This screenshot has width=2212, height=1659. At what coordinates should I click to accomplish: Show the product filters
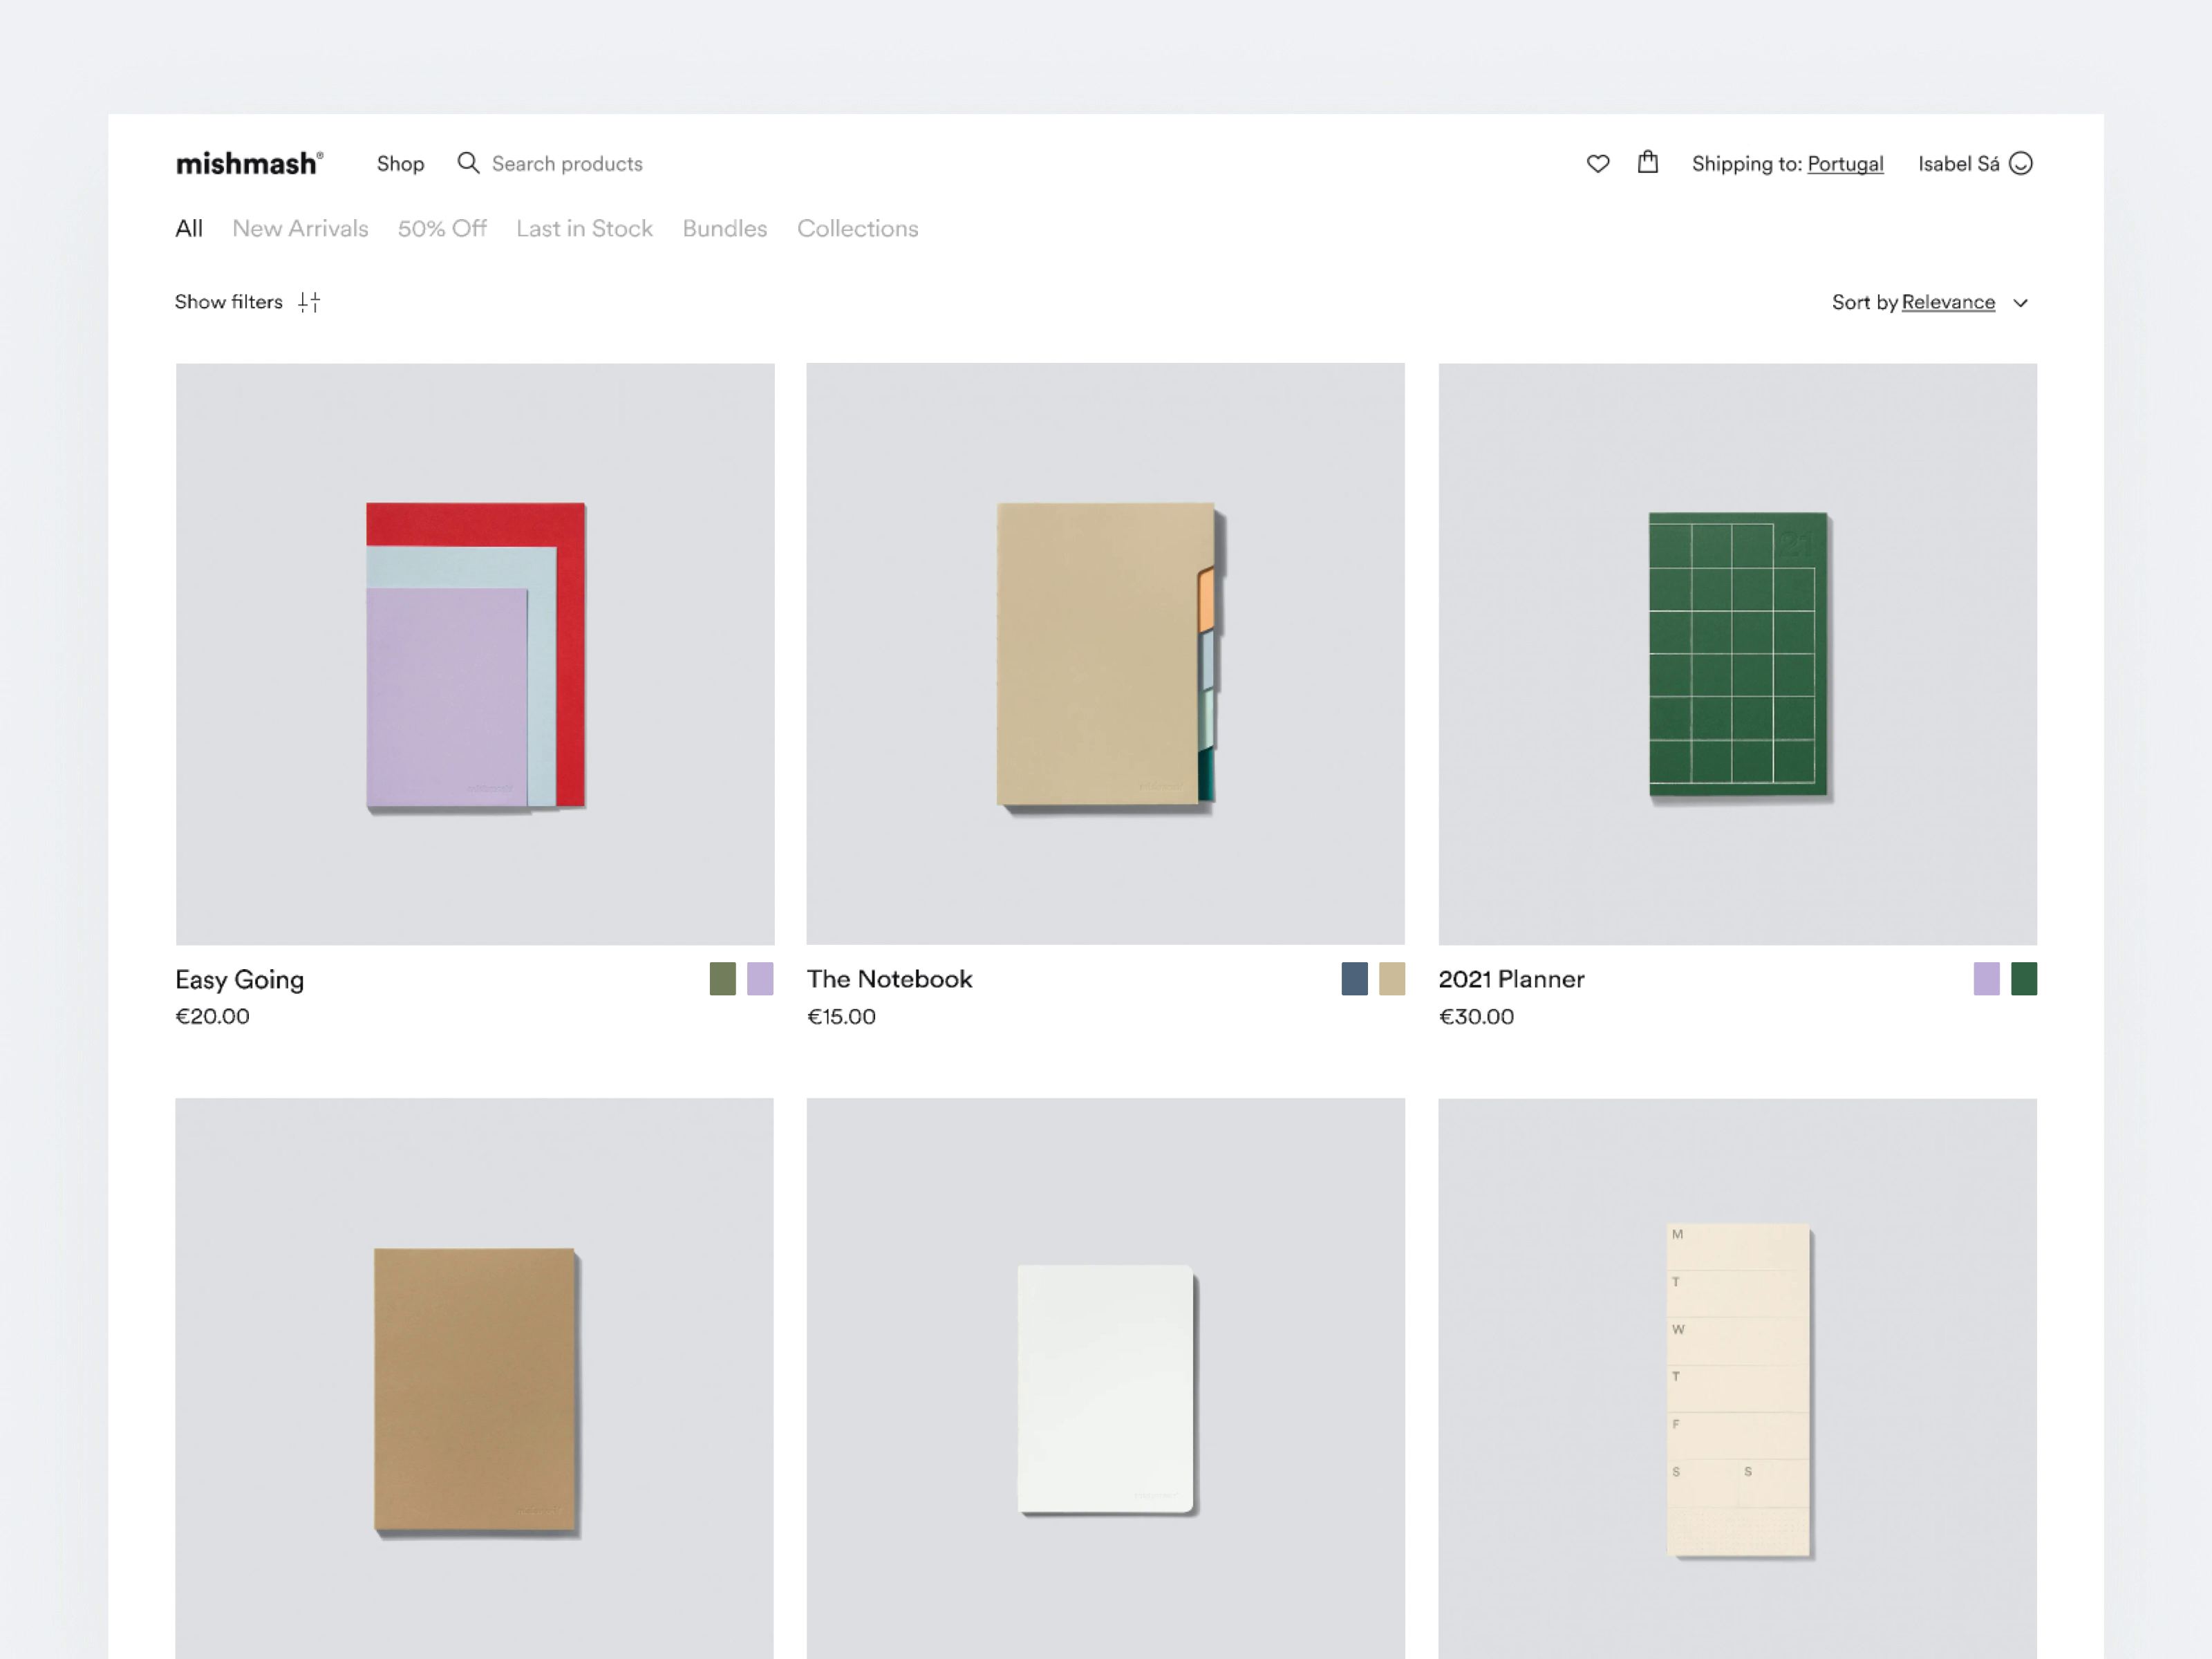coord(229,302)
